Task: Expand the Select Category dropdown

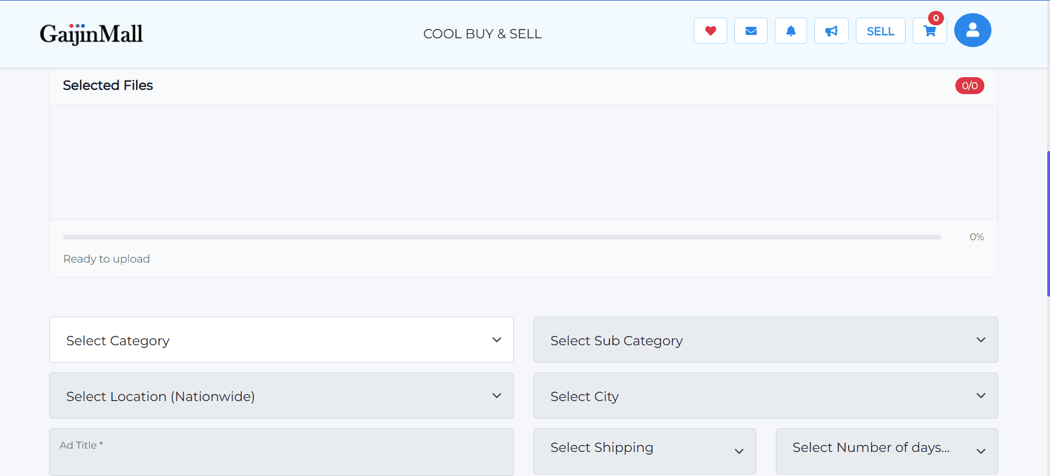Action: 281,339
